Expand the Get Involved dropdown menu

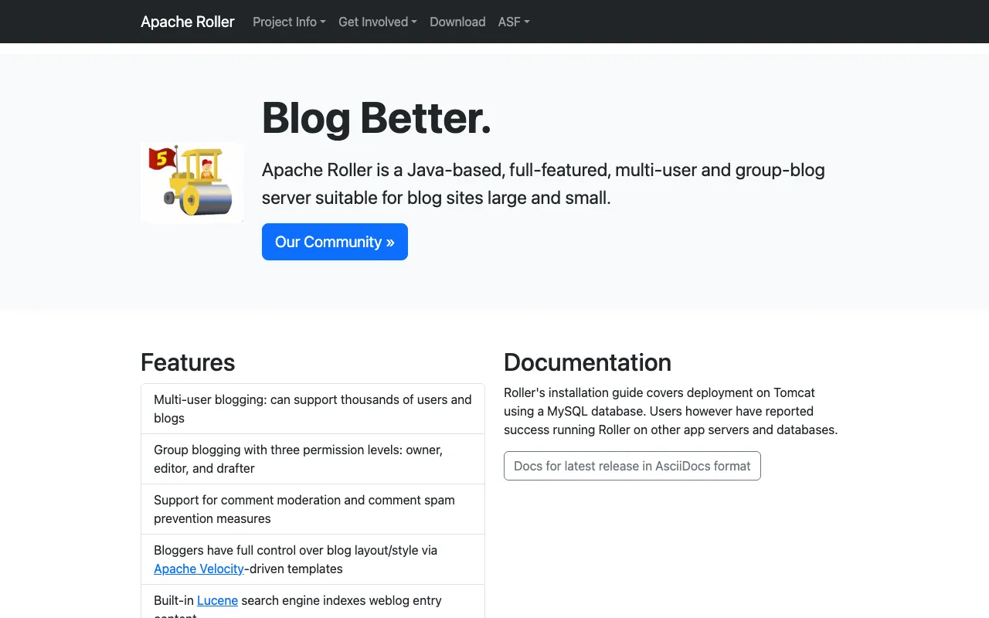click(x=378, y=22)
